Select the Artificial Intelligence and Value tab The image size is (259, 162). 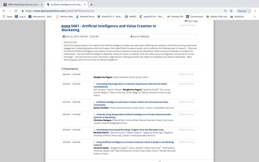(67, 5)
